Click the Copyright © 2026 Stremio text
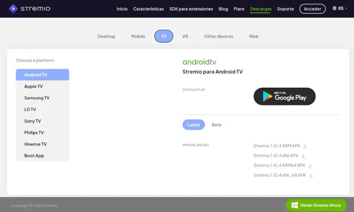Screen dimensions: 354x212 [x=35, y=205]
